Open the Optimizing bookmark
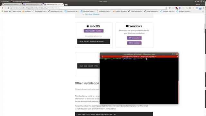 pos(72,12)
